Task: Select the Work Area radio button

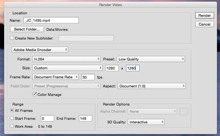Action: tap(12, 126)
